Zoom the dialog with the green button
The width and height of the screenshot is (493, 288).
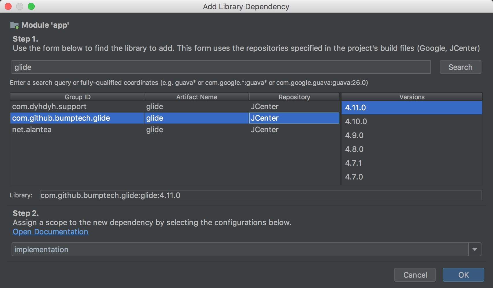pyautogui.click(x=31, y=6)
